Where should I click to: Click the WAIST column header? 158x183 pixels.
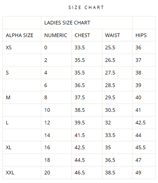click(x=117, y=35)
